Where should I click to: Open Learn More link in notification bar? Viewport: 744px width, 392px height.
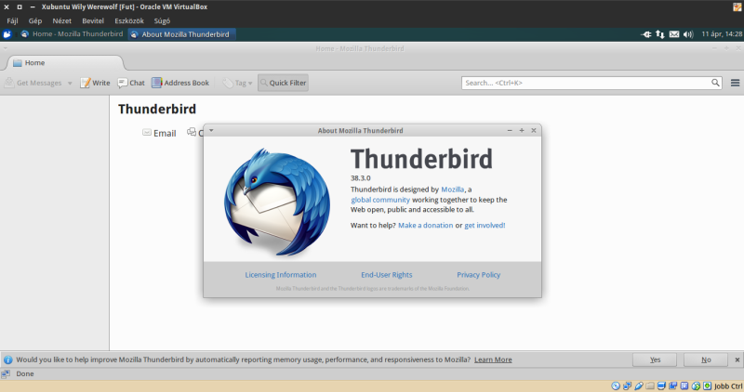493,359
